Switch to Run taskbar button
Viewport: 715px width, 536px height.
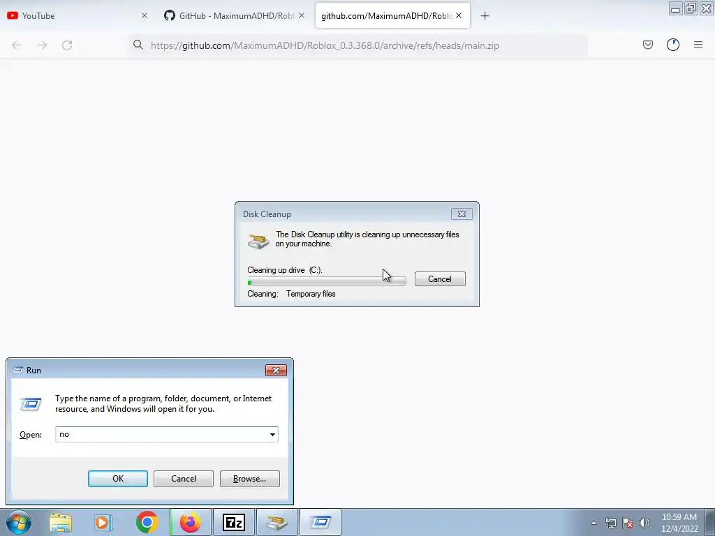point(320,522)
